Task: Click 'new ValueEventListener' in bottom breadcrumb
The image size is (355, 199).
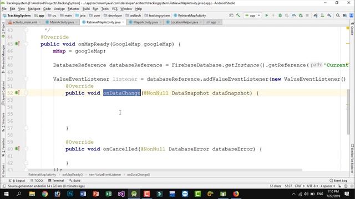Action: coord(105,175)
